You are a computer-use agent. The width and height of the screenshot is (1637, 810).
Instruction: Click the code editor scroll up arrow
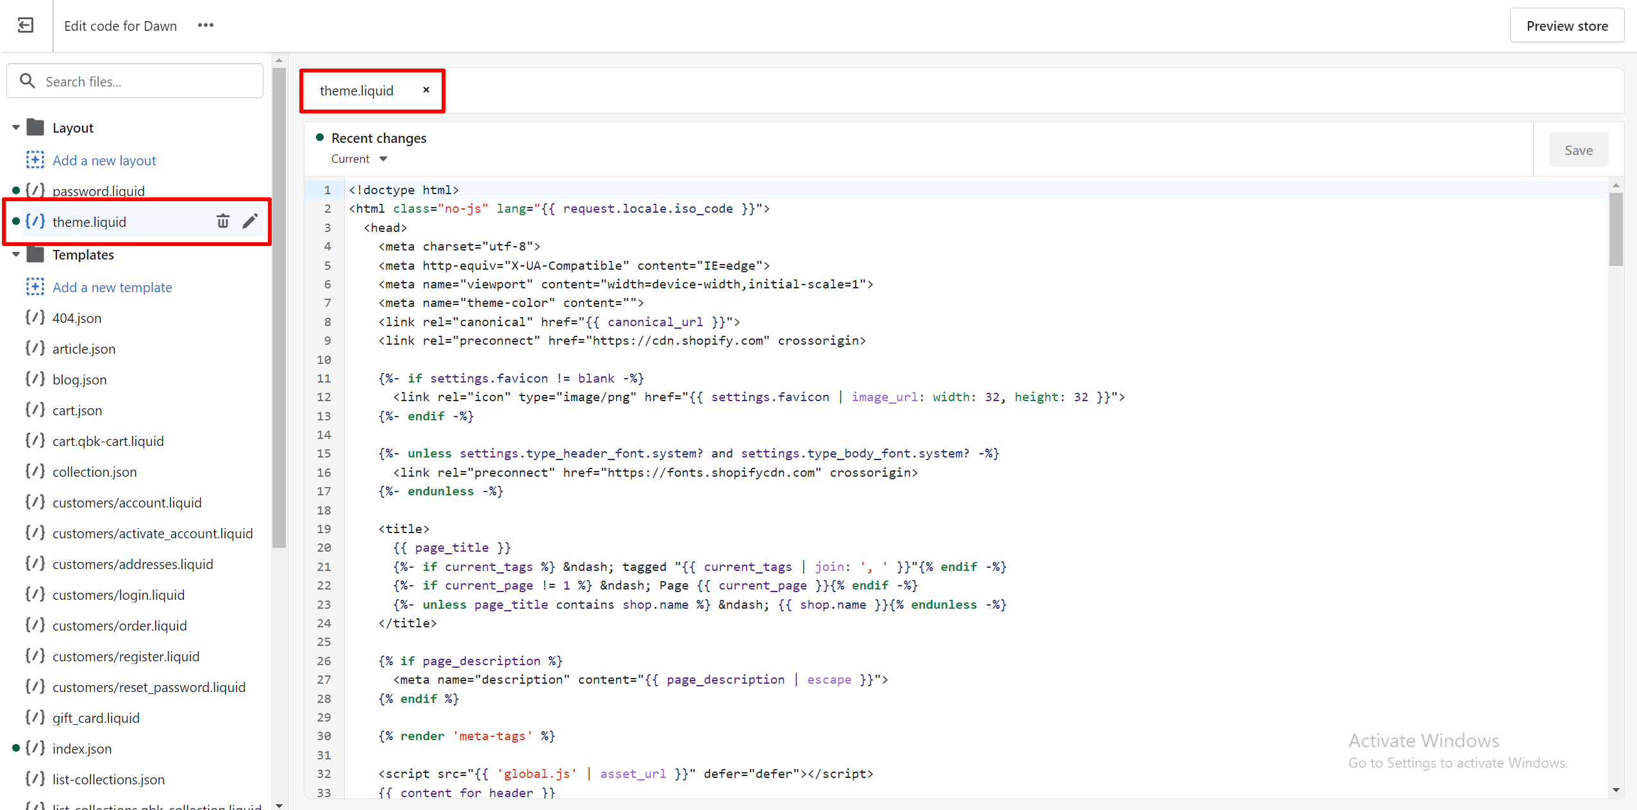1616,185
